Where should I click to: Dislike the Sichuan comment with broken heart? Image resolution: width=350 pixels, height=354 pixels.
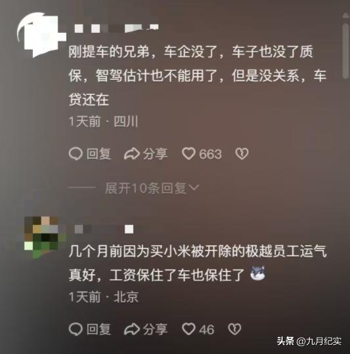pos(242,154)
